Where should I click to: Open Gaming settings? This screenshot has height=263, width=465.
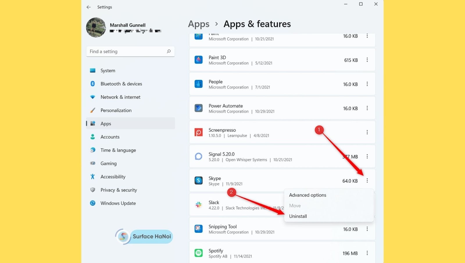tap(130, 163)
